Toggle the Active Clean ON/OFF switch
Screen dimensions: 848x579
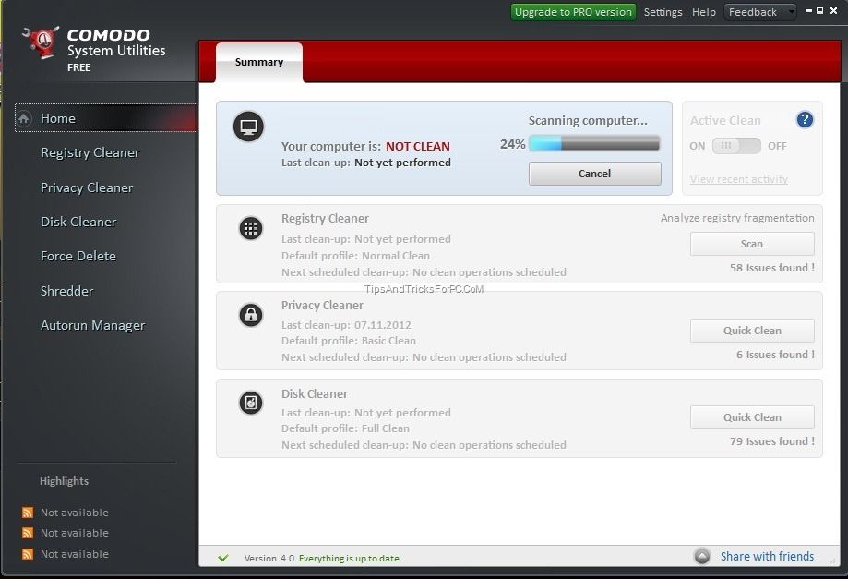click(x=736, y=146)
